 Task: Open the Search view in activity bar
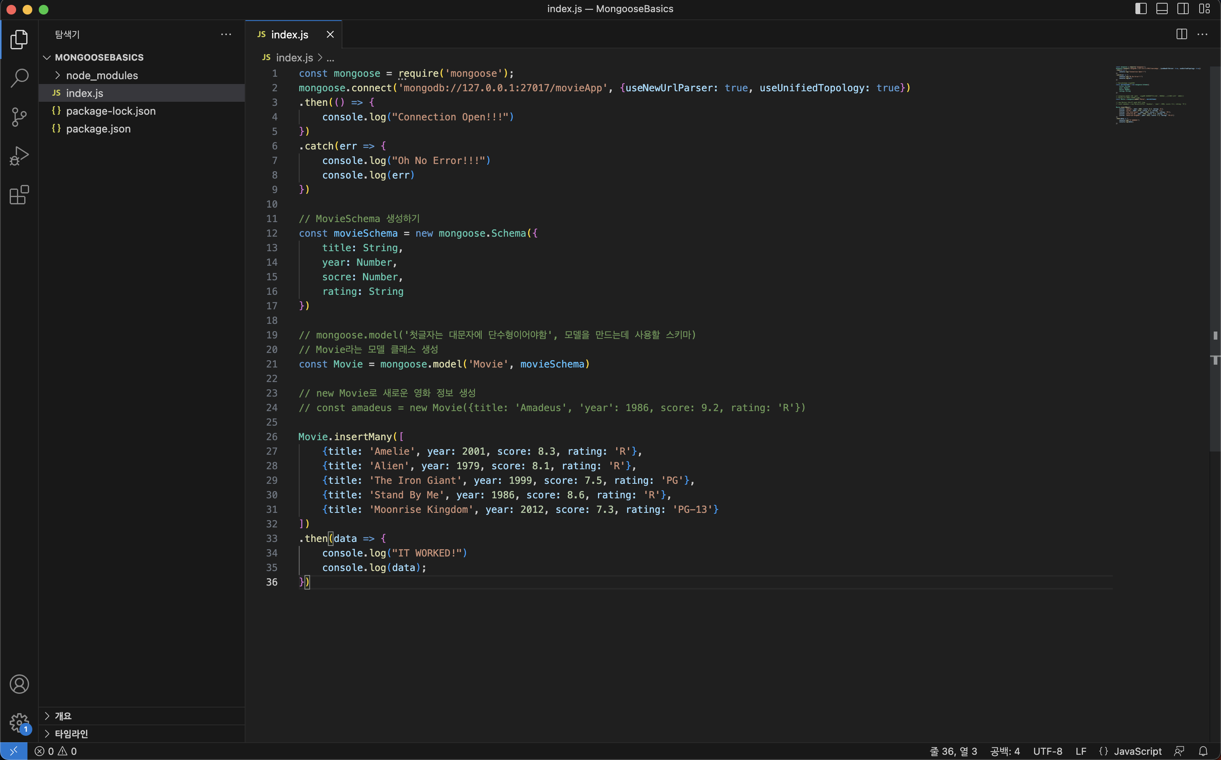(19, 78)
